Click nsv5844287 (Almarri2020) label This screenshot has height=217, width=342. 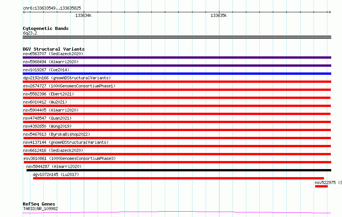tap(54, 166)
